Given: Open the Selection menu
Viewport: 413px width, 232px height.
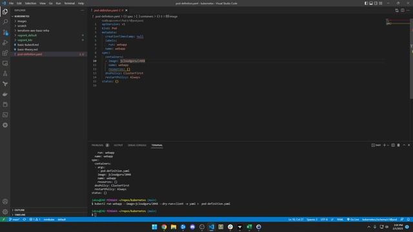Looking at the screenshot, I should pos(30,3).
